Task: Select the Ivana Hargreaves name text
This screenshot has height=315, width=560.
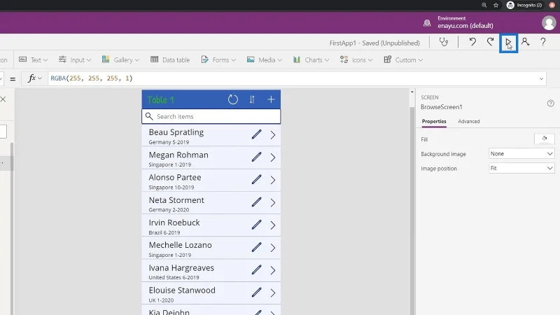Action: point(181,268)
